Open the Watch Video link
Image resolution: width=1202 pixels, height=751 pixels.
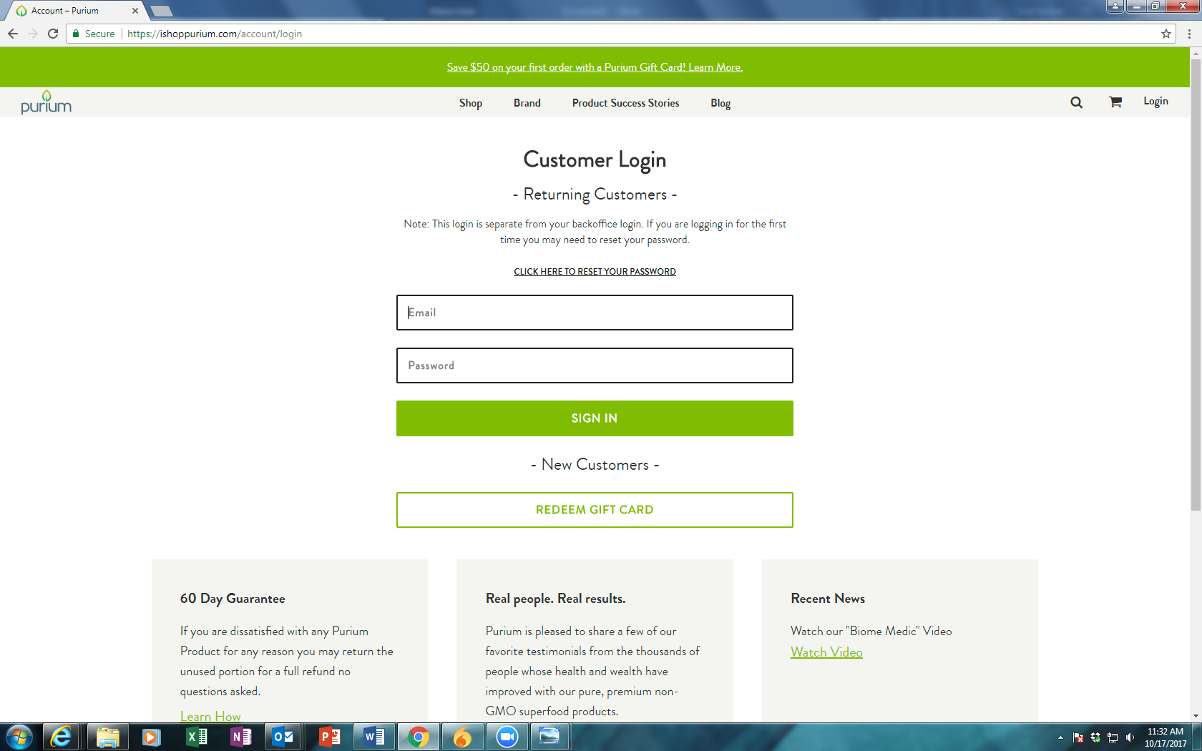[x=826, y=652]
